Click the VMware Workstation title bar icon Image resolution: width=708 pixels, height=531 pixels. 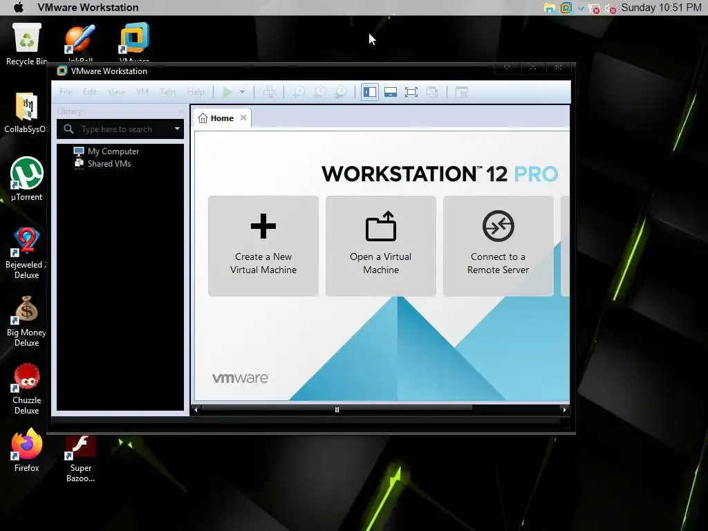(x=62, y=71)
